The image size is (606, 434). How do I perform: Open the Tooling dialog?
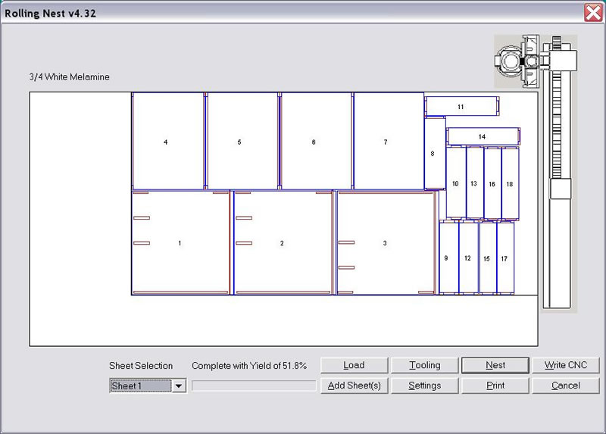(x=425, y=365)
